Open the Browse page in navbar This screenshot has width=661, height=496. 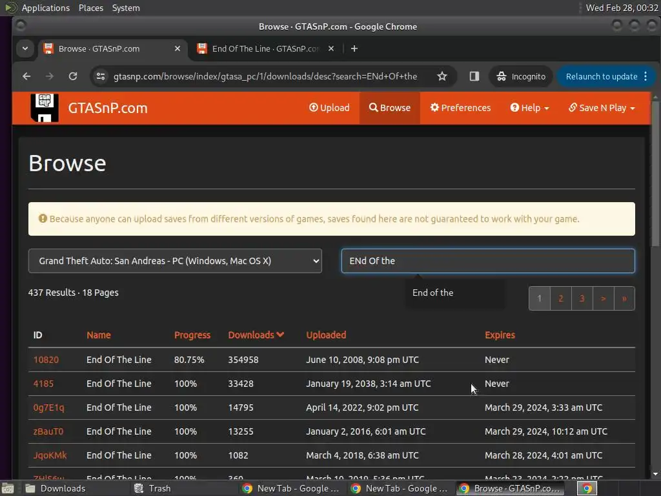pyautogui.click(x=389, y=108)
